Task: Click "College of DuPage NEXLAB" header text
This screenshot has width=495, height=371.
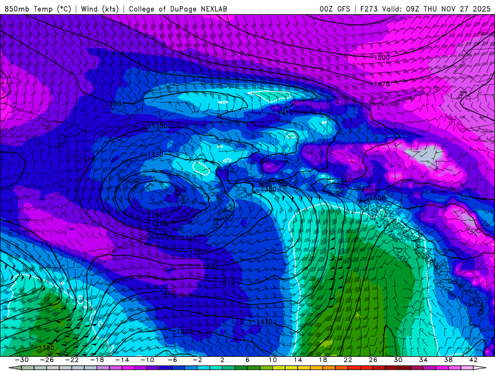Action: [178, 9]
